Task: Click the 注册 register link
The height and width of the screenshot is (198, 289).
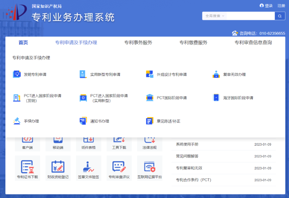Action: (281, 6)
